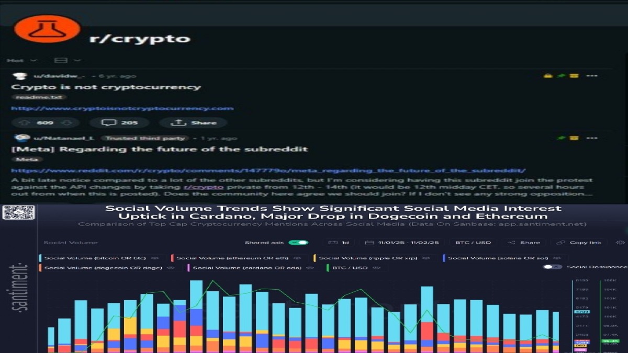Toggle visibility eye for cardano OR ada metric
Image resolution: width=628 pixels, height=353 pixels.
[x=311, y=268]
